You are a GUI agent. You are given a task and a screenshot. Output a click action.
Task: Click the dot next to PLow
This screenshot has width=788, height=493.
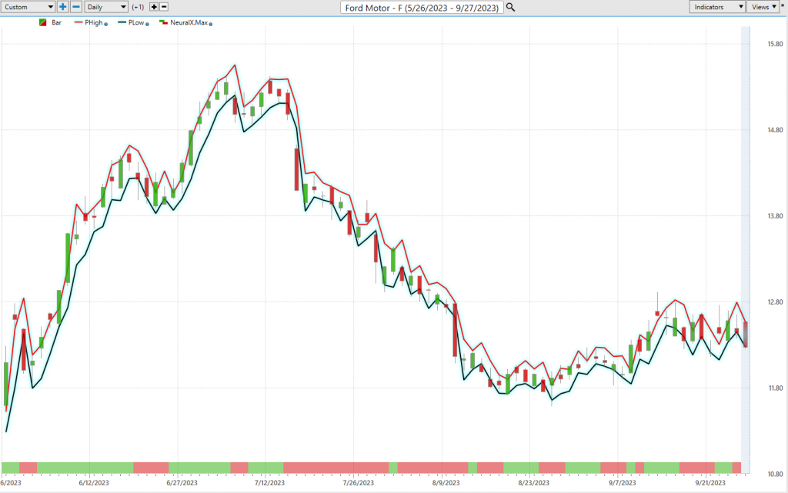(147, 24)
